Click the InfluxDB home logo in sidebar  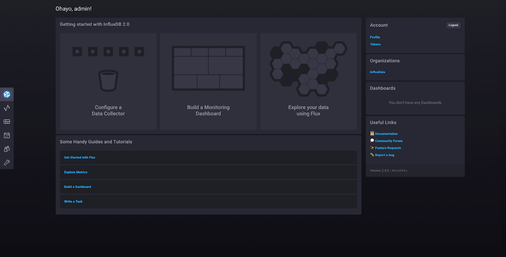point(7,94)
